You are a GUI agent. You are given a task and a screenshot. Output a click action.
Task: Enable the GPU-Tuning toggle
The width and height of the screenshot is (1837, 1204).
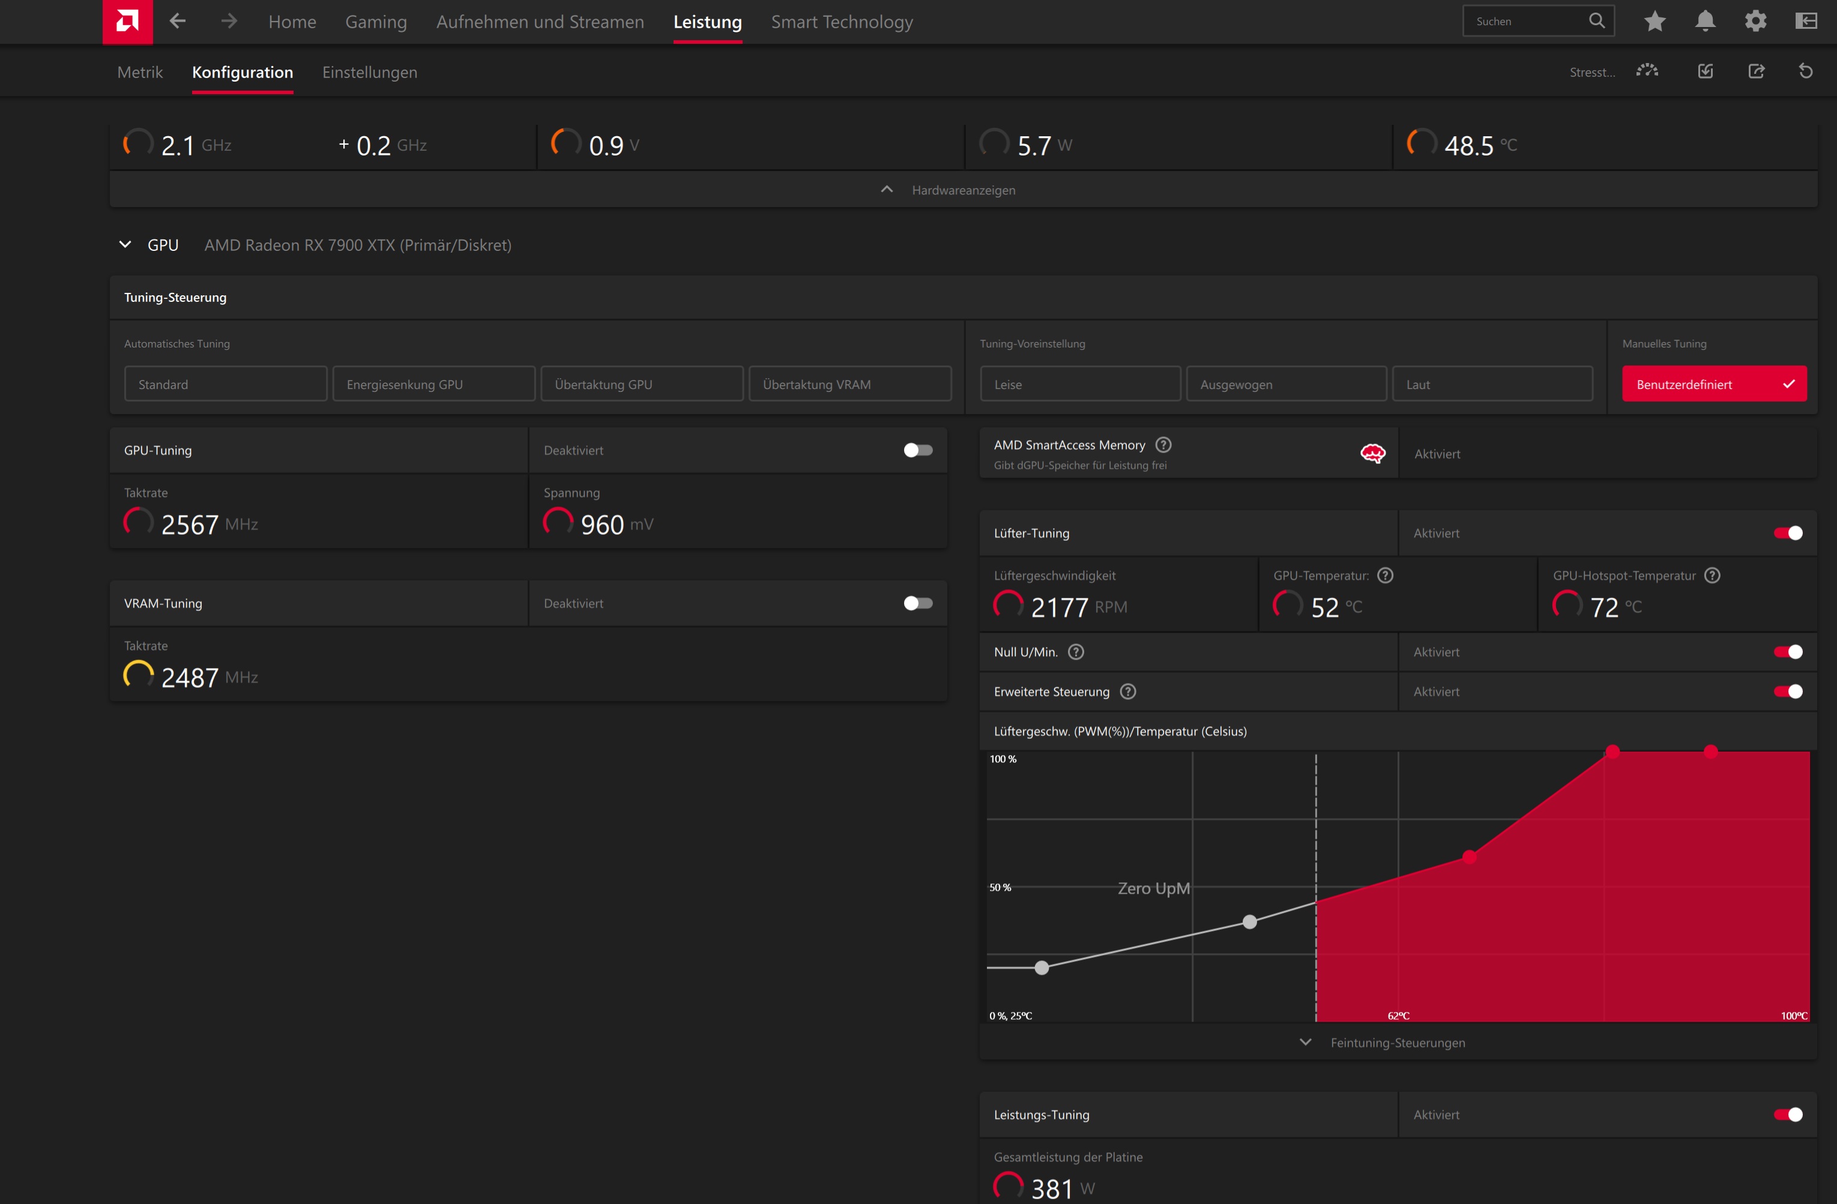click(918, 450)
